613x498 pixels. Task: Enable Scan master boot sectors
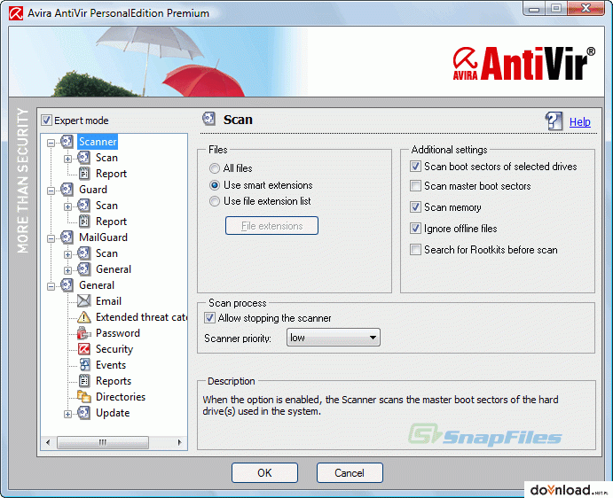[415, 186]
